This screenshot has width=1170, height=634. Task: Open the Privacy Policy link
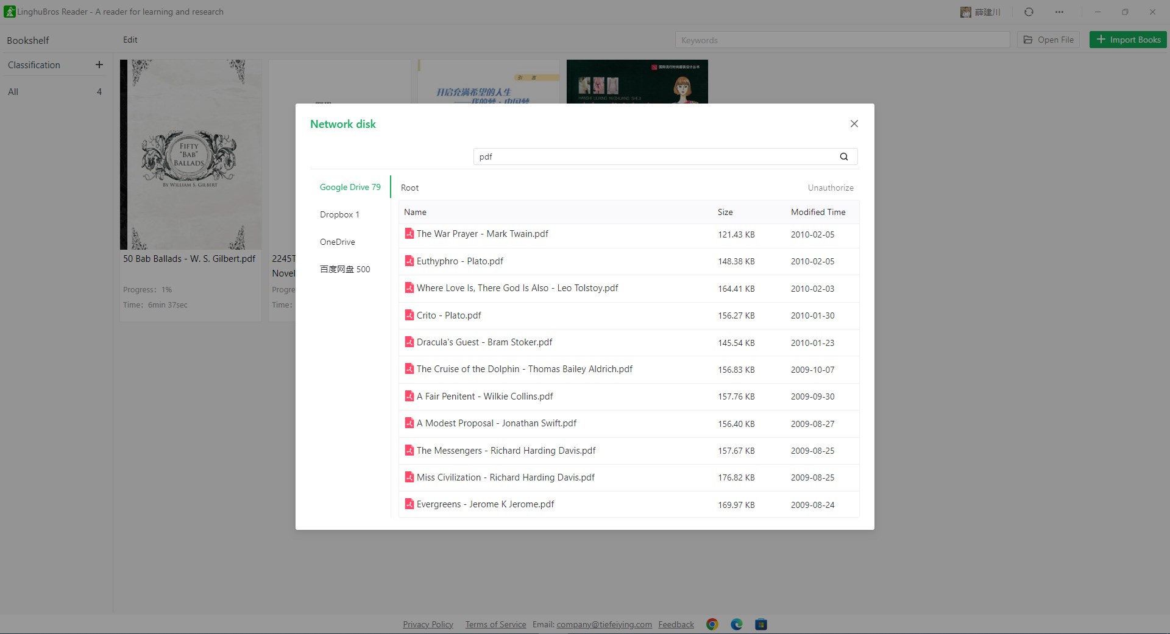coord(428,624)
